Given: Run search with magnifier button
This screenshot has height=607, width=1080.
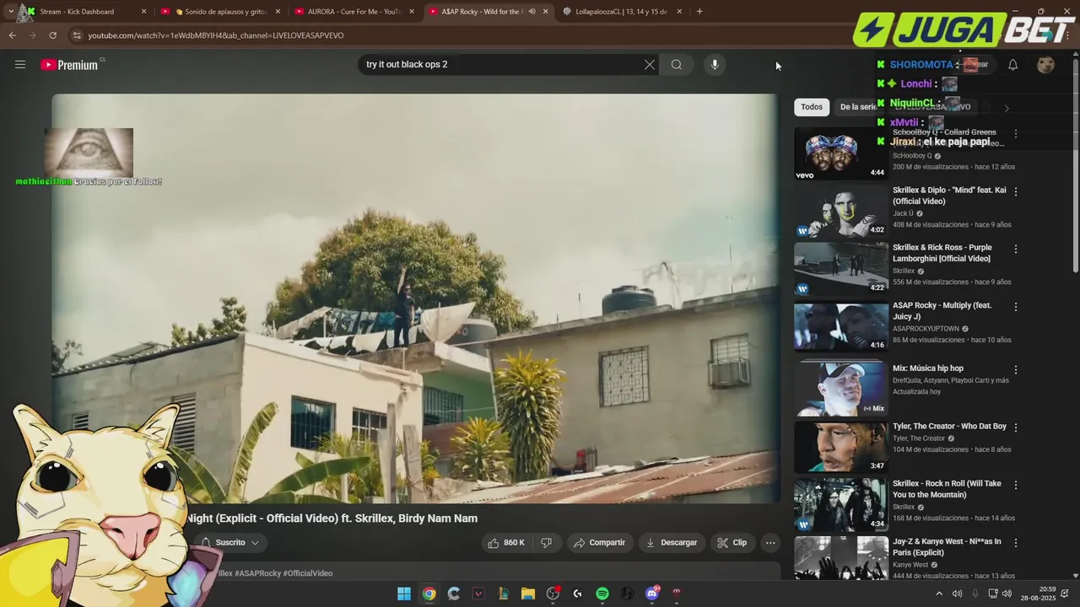Looking at the screenshot, I should (x=677, y=65).
